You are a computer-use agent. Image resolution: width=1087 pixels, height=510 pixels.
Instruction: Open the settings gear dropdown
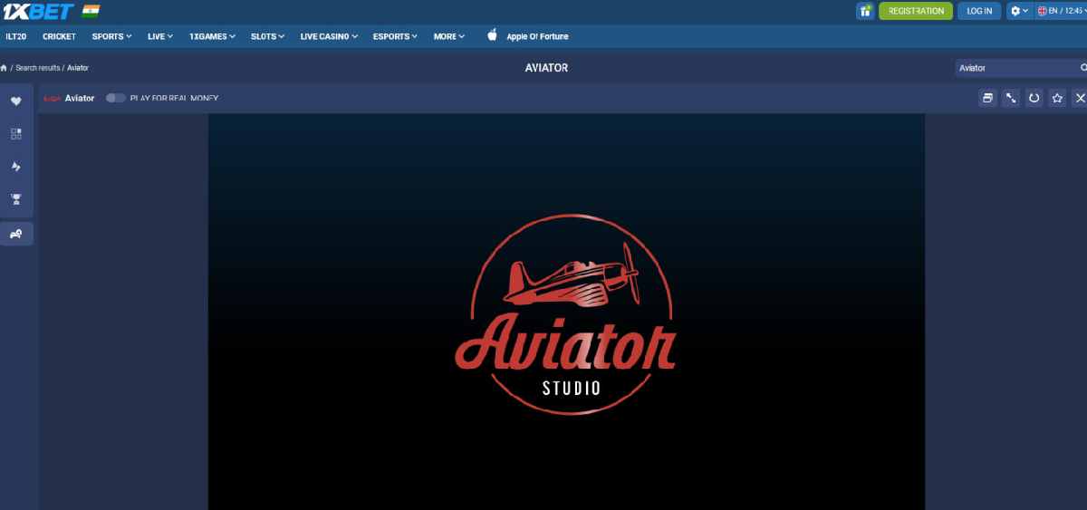1019,11
